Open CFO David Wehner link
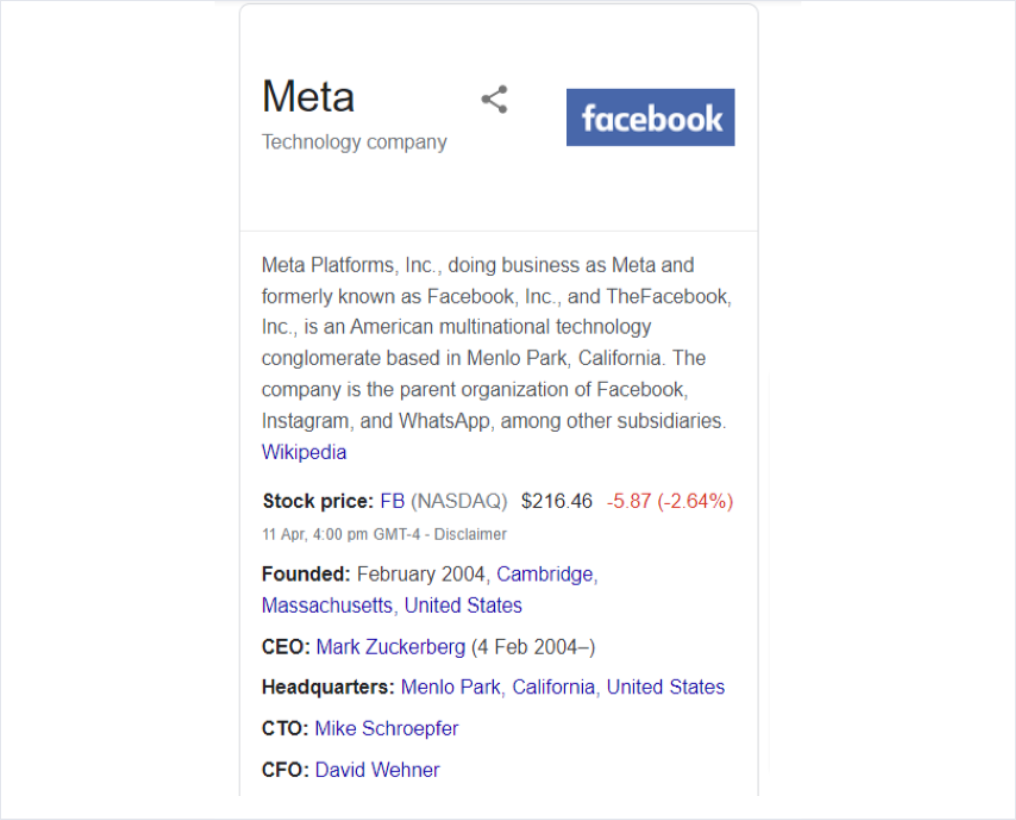The width and height of the screenshot is (1016, 820). point(377,770)
